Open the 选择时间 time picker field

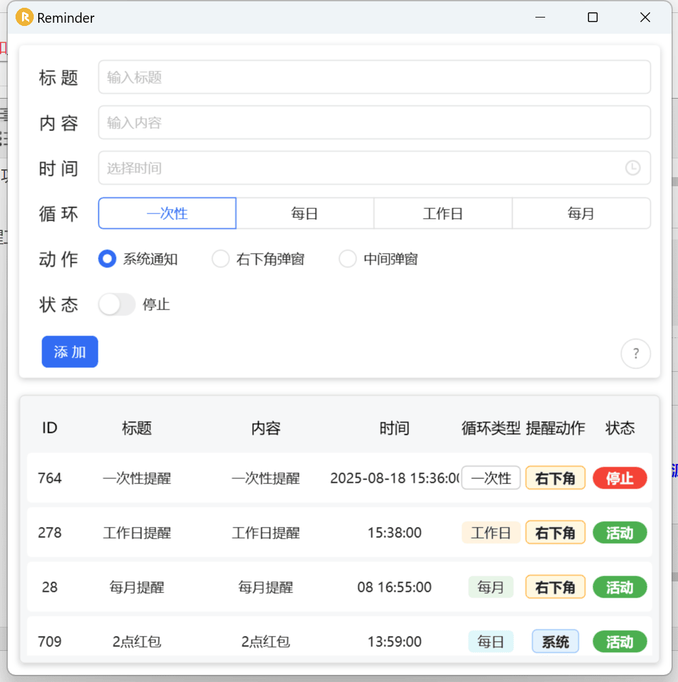(x=363, y=168)
